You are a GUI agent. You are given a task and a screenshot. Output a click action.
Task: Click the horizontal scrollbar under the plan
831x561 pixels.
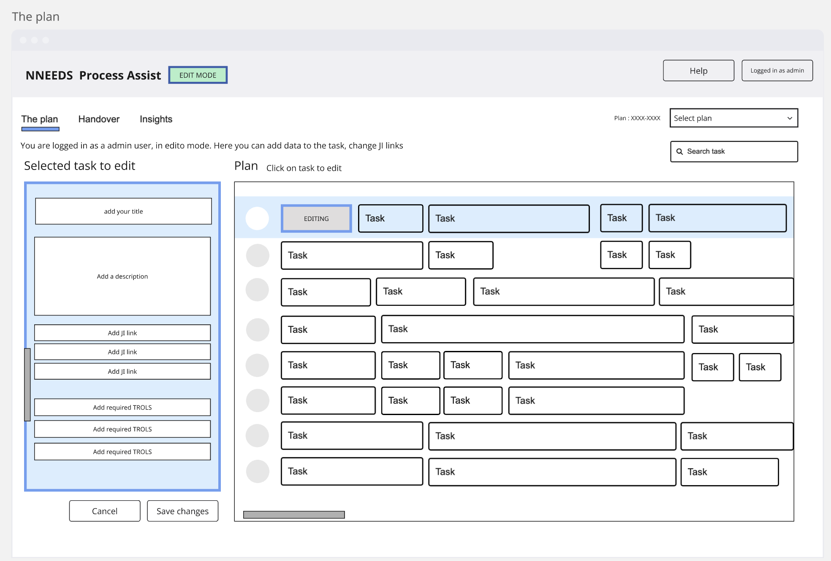(x=294, y=515)
